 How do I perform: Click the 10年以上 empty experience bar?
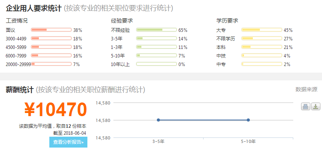click(157, 64)
